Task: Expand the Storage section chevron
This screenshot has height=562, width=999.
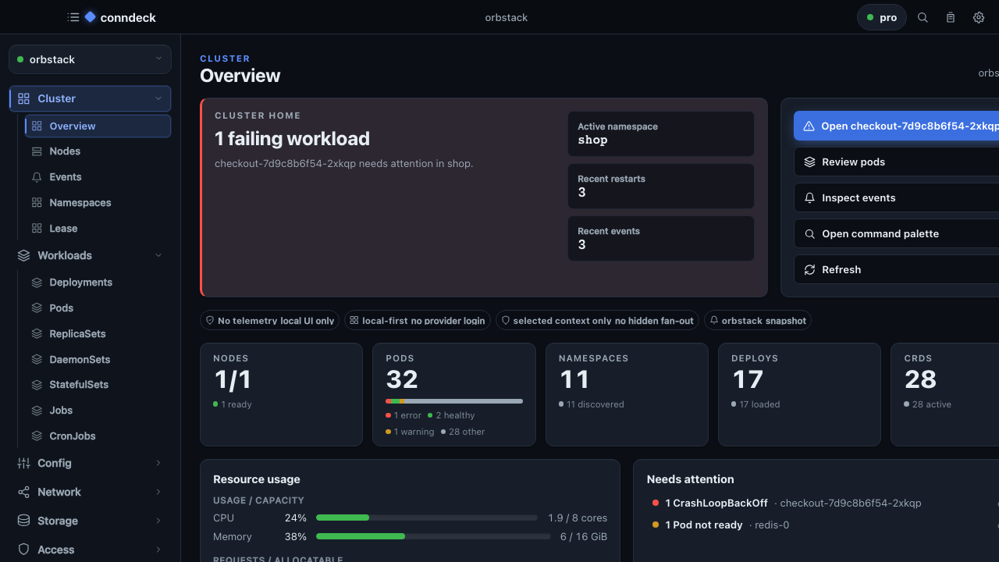Action: point(158,521)
